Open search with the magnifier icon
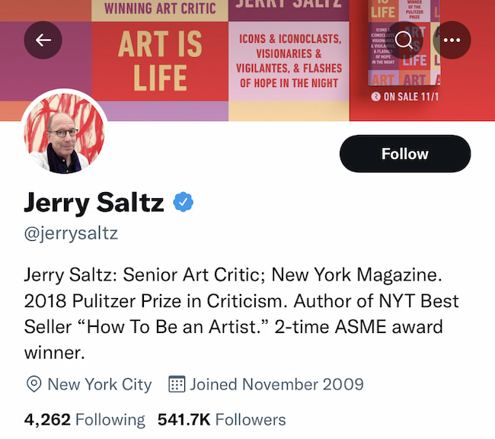The height and width of the screenshot is (439, 495). [x=404, y=40]
